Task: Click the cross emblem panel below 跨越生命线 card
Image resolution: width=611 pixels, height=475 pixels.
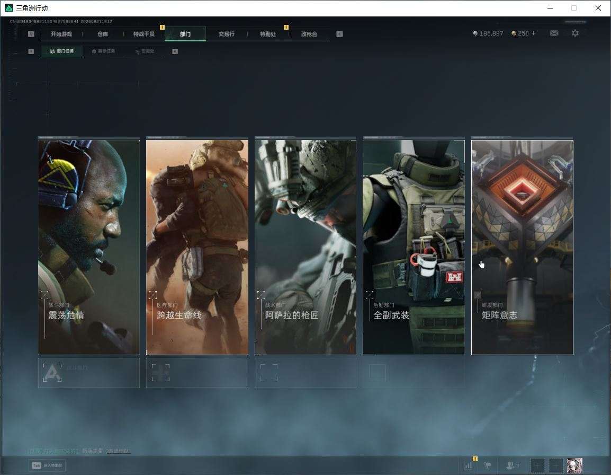Action: coord(197,373)
